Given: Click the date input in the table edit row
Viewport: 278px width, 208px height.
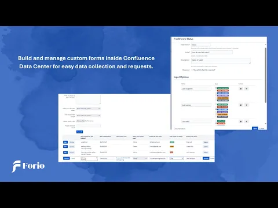Looking at the screenshot, I should click(x=107, y=158).
